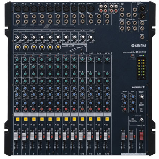Viewport: 159px width, 159px height.
Task: Turn the channel 5 GAIN knob
Action: click(50, 37)
